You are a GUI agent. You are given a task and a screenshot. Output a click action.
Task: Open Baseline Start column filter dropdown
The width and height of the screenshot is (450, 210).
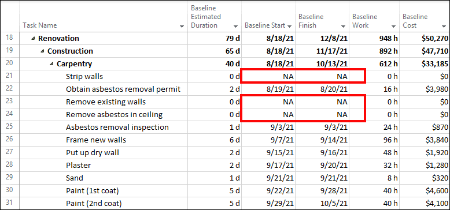289,27
